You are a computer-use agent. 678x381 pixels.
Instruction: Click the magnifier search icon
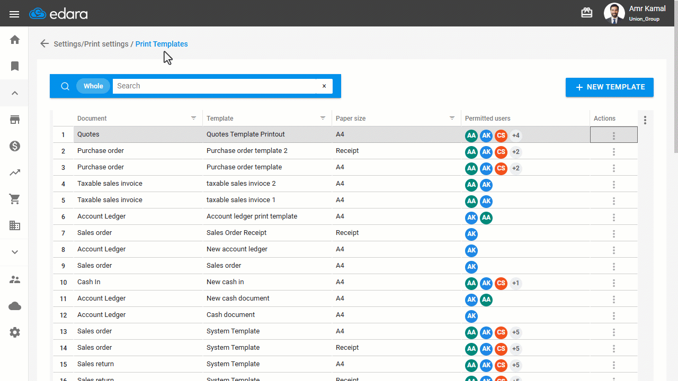click(65, 86)
